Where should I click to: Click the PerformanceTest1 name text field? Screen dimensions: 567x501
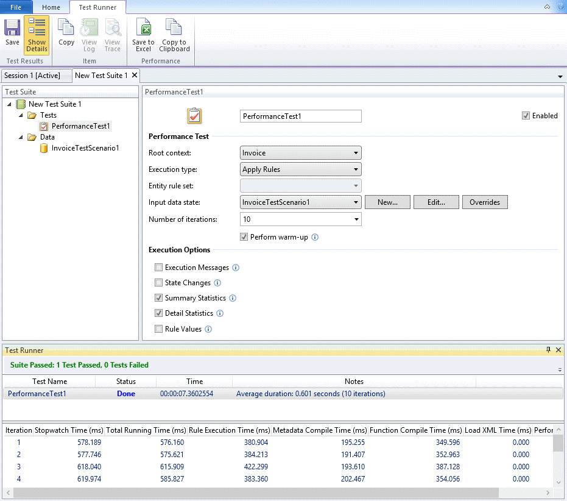300,116
